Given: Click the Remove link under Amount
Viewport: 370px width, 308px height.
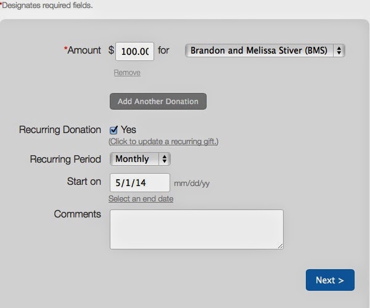Looking at the screenshot, I should click(127, 73).
